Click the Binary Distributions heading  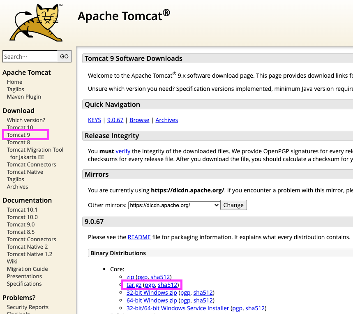click(118, 253)
